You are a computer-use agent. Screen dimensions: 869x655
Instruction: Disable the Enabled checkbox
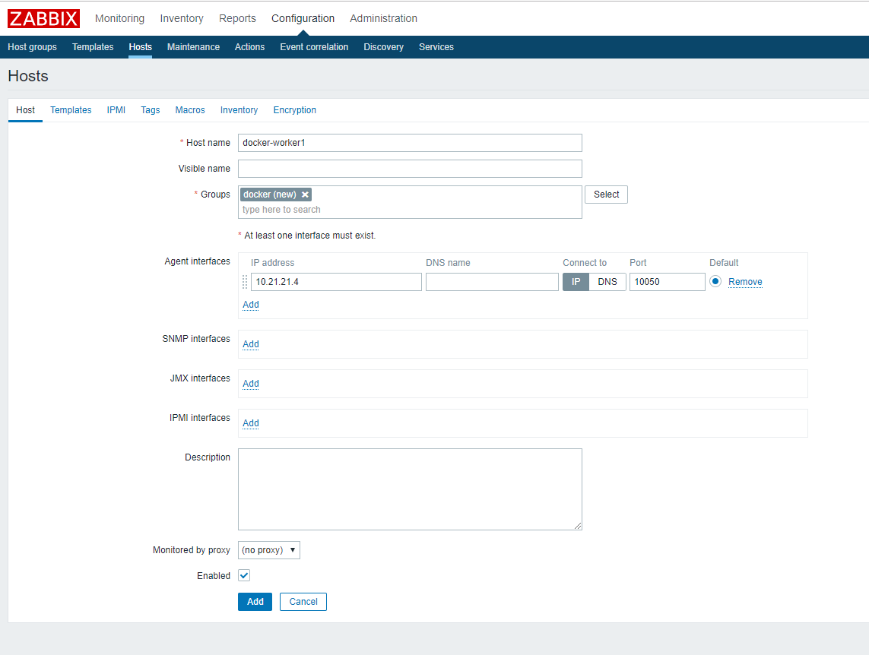[x=243, y=575]
